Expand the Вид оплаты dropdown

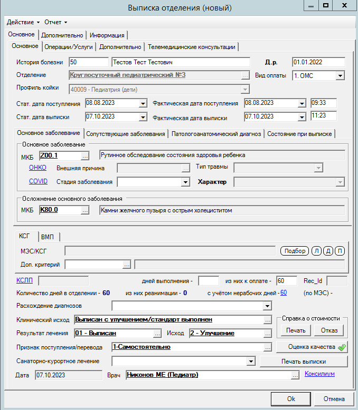pos(340,76)
